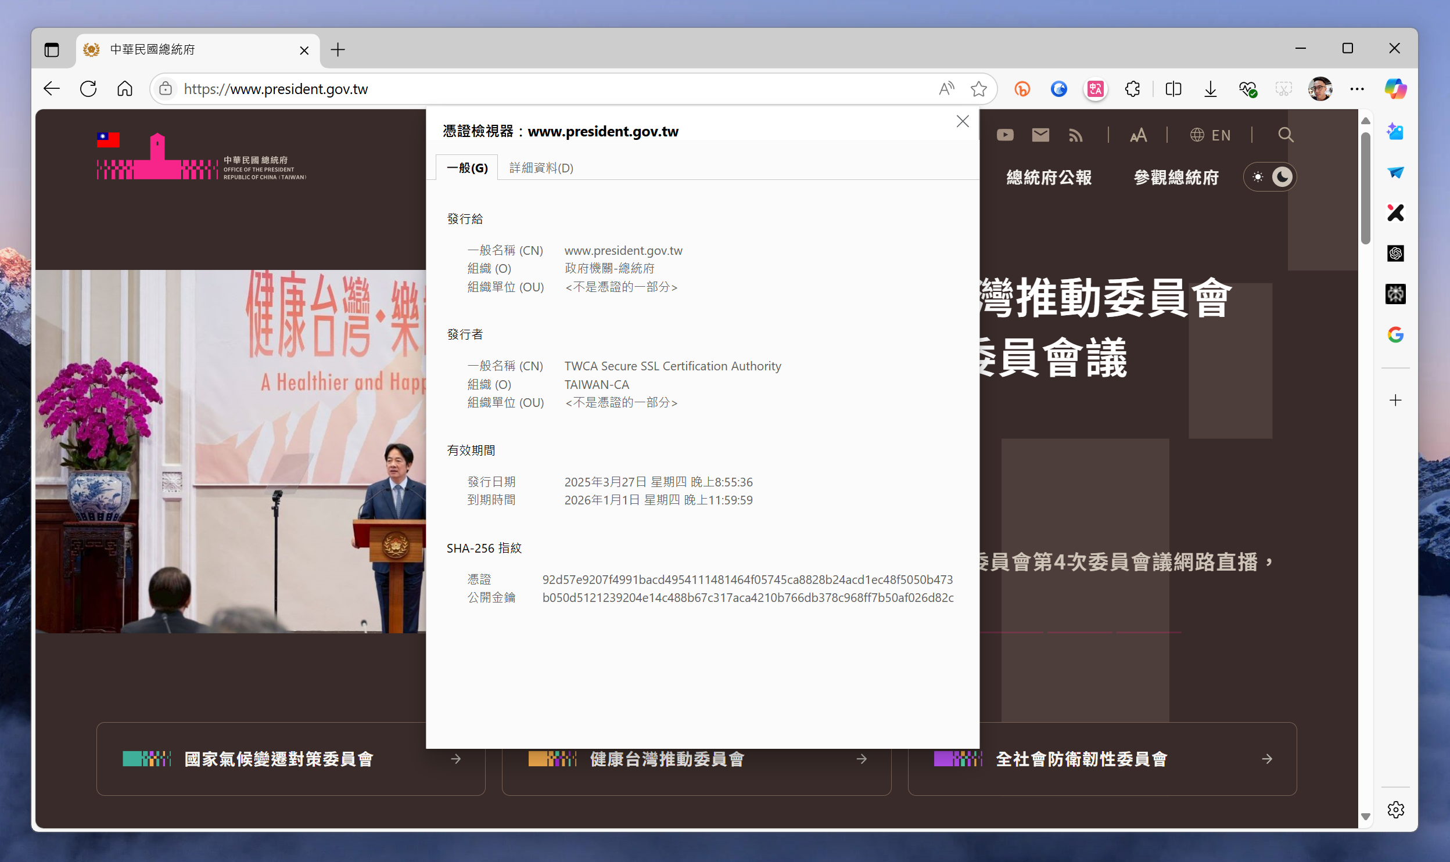
Task: Close the certificate viewer dialog
Action: [x=963, y=121]
